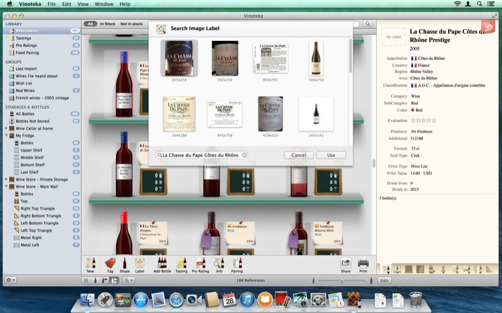Viewport: 502px width, 313px height.
Task: Select the 164x180 label thumbnail
Action: point(179,114)
